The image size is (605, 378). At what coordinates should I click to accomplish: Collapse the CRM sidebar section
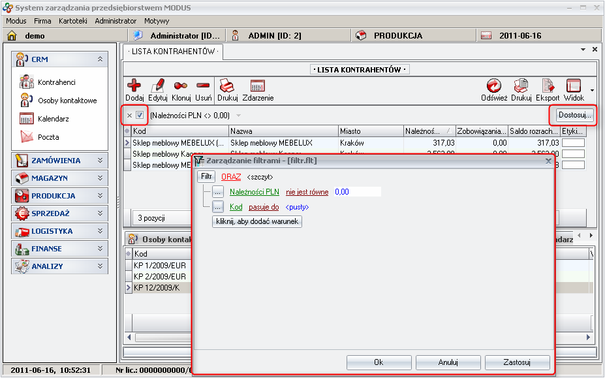click(x=100, y=59)
